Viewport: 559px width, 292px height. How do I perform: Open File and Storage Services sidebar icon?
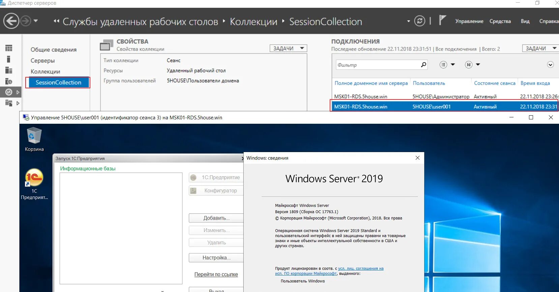tap(9, 103)
